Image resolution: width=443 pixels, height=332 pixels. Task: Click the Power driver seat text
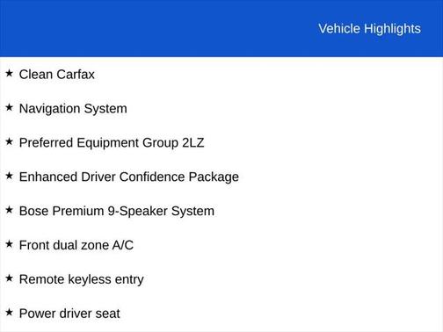tap(69, 314)
